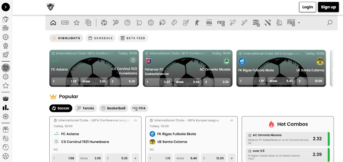
Task: Select the Basketball sport icon in toolbar
Action: (127, 23)
